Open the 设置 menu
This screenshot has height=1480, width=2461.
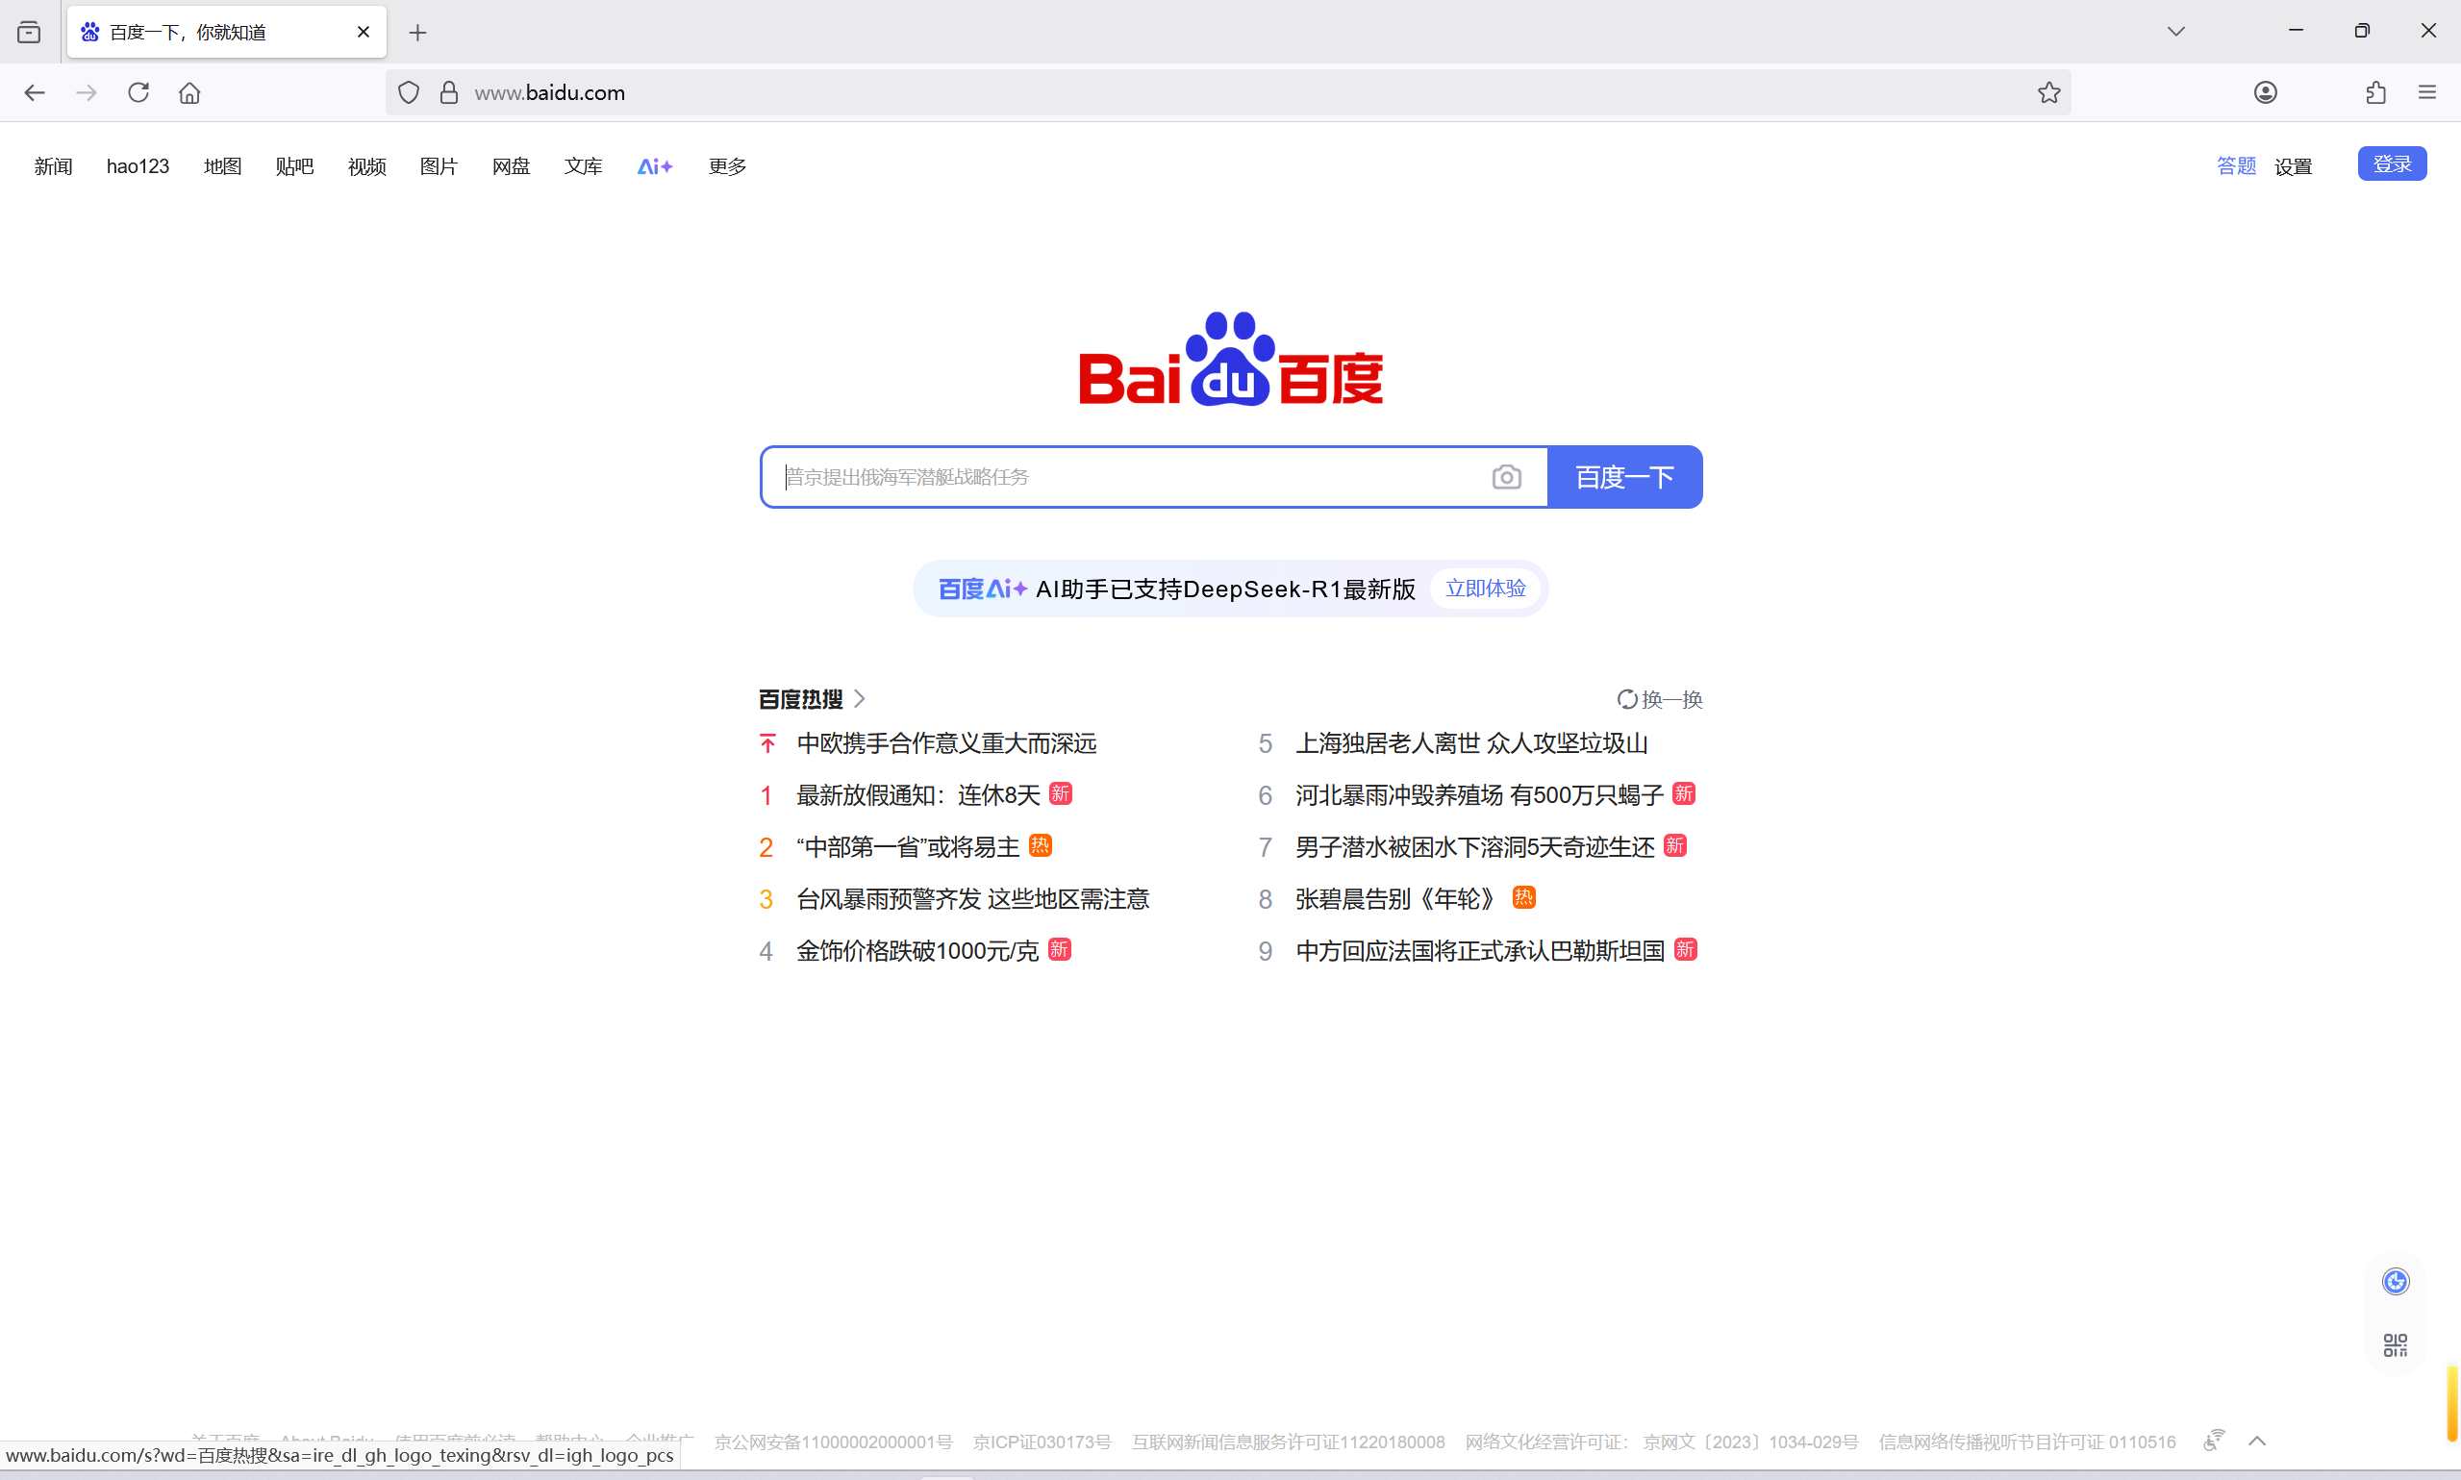click(2294, 166)
